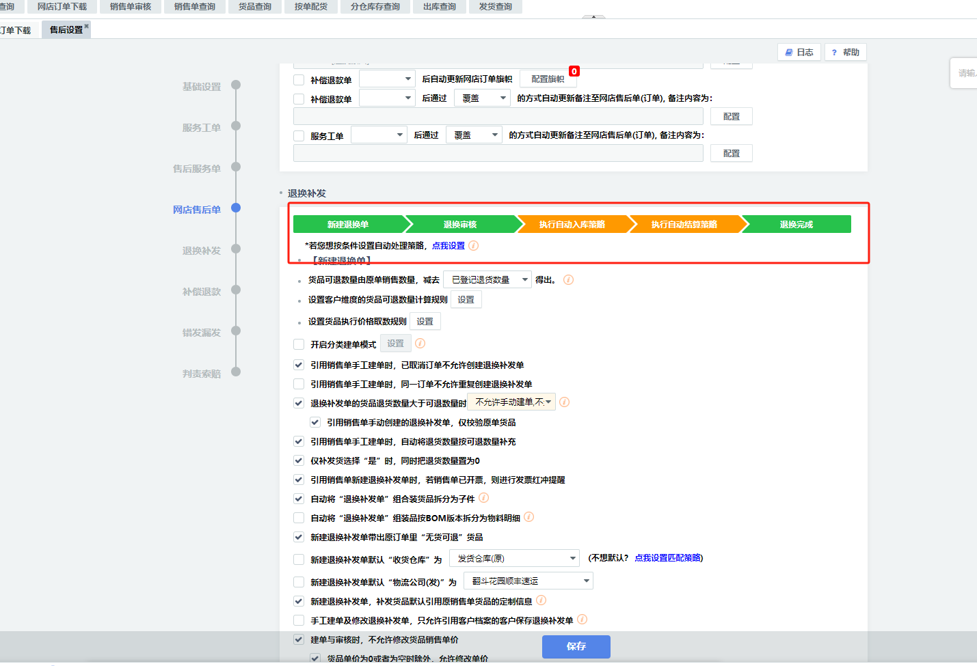The width and height of the screenshot is (977, 666).
Task: Uncheck 仅补发货选择"是"时 checkbox
Action: pyautogui.click(x=299, y=461)
